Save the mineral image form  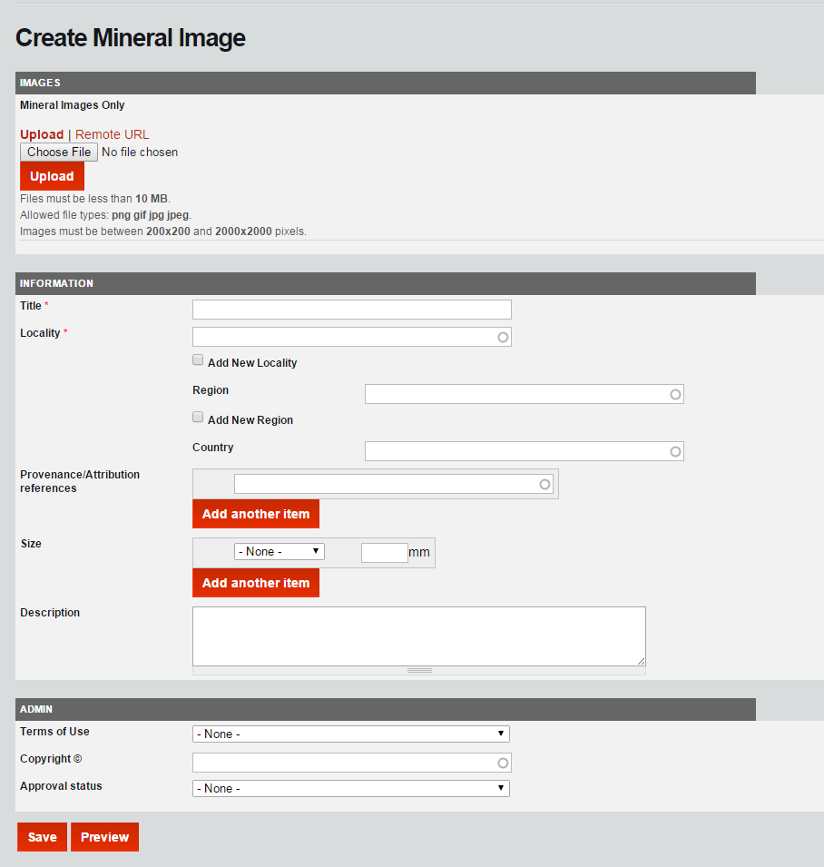coord(42,837)
